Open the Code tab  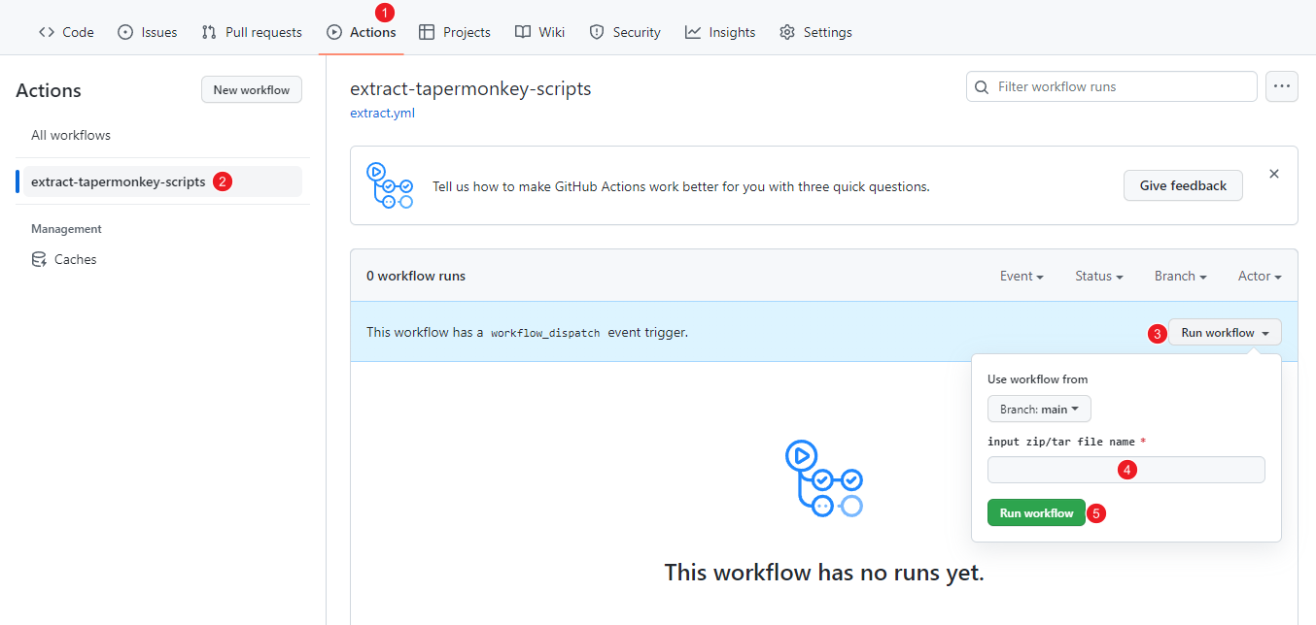point(66,32)
